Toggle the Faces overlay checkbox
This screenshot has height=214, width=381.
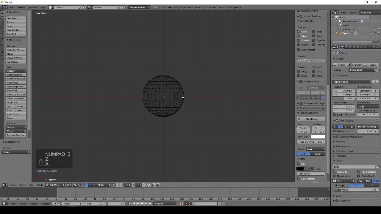(x=298, y=32)
